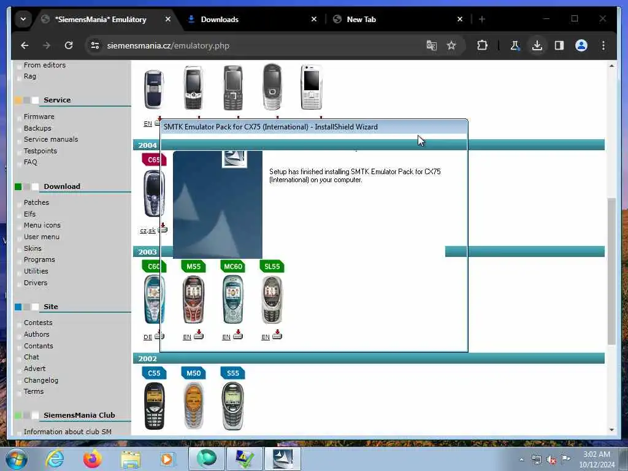This screenshot has height=471, width=628.
Task: Open the Terms sidebar link
Action: [34, 392]
